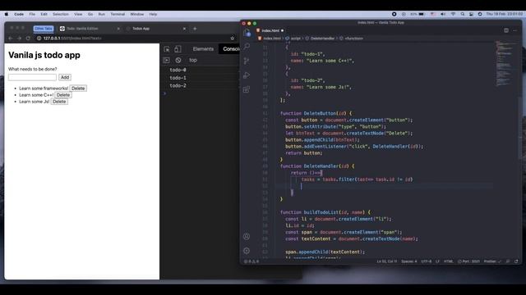Image resolution: width=526 pixels, height=295 pixels.
Task: Close the Todo App browser tab
Action: pos(184,29)
